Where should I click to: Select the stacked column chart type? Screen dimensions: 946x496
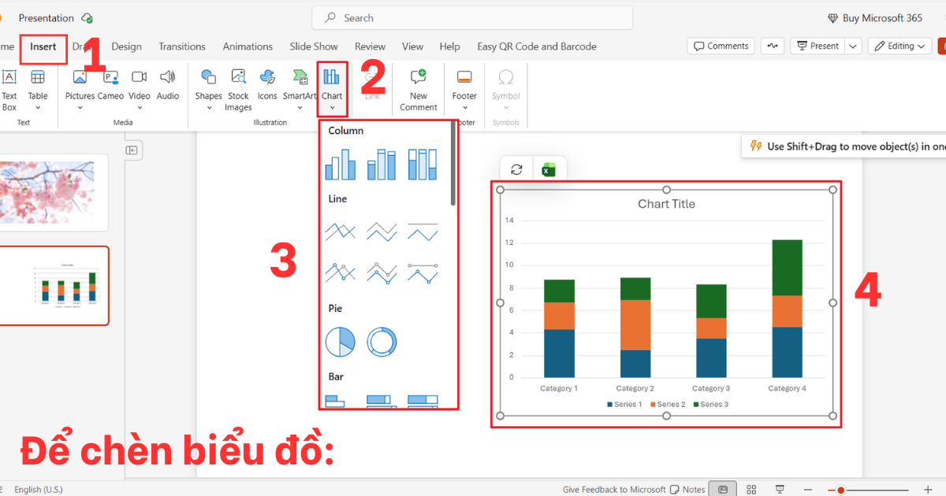point(382,165)
